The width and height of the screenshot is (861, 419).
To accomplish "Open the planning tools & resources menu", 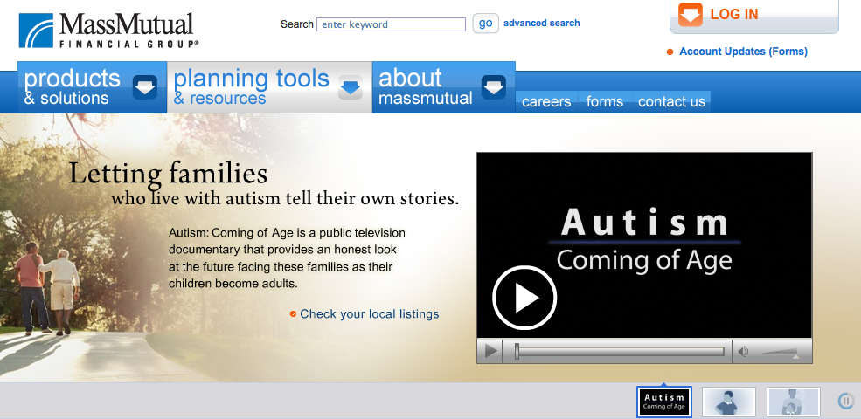I will [269, 87].
